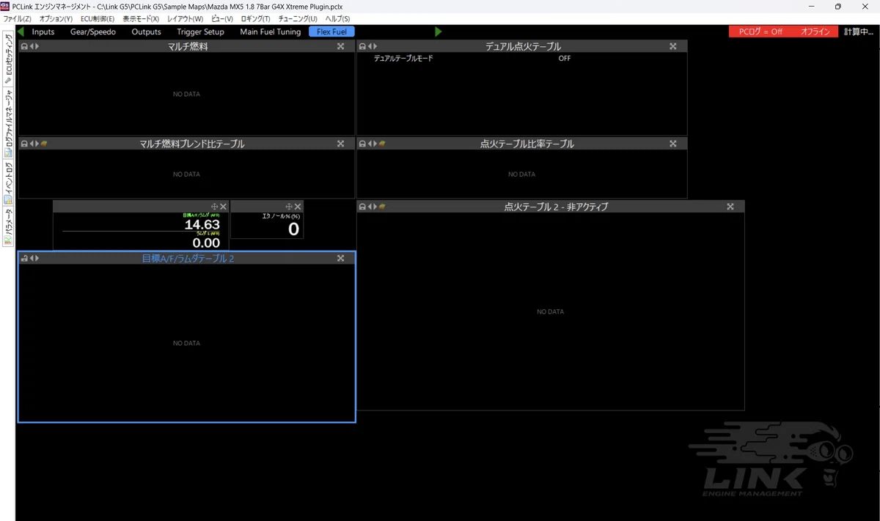Click the X icon on デュアル点火テーブル header

(x=673, y=46)
